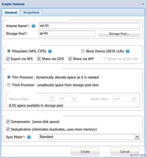Click the Standard sync mode value field
Image resolution: width=147 pixels, height=158 pixels.
click(87, 137)
